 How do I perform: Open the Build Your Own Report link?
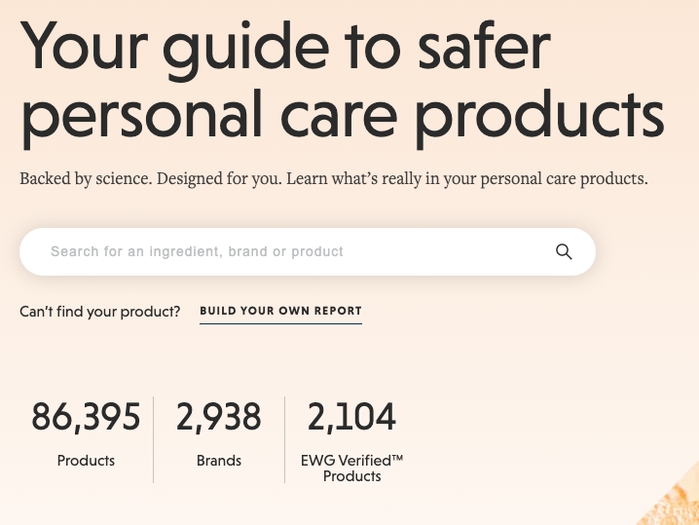coord(280,311)
